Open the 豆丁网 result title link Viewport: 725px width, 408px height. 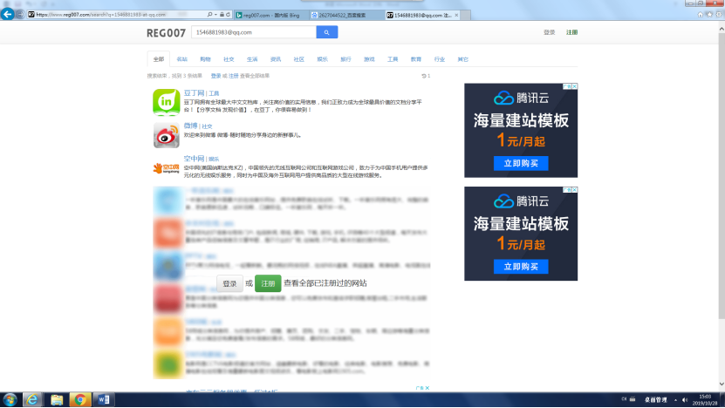pyautogui.click(x=194, y=93)
